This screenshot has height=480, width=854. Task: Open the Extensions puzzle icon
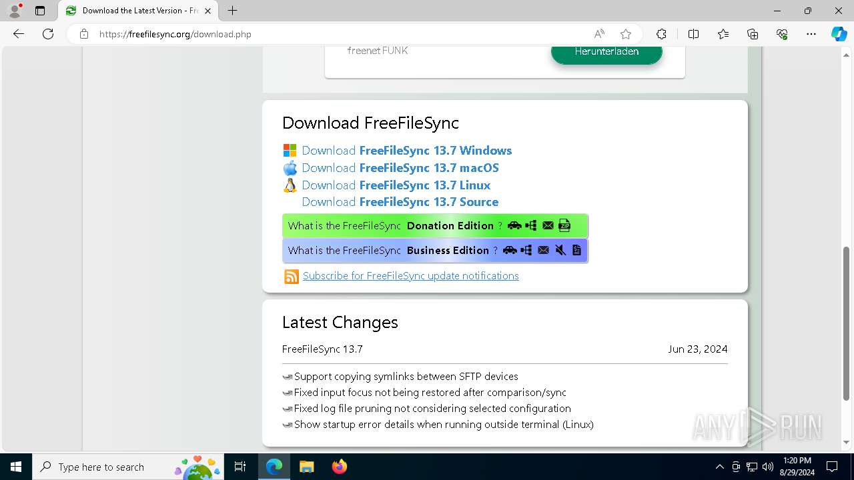pos(661,34)
